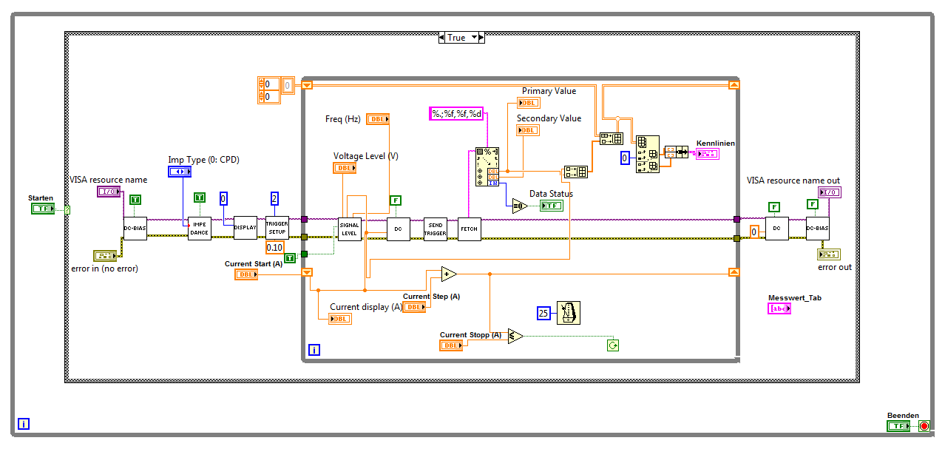Click False constant above right DC subVI
The image size is (945, 449).
(774, 206)
